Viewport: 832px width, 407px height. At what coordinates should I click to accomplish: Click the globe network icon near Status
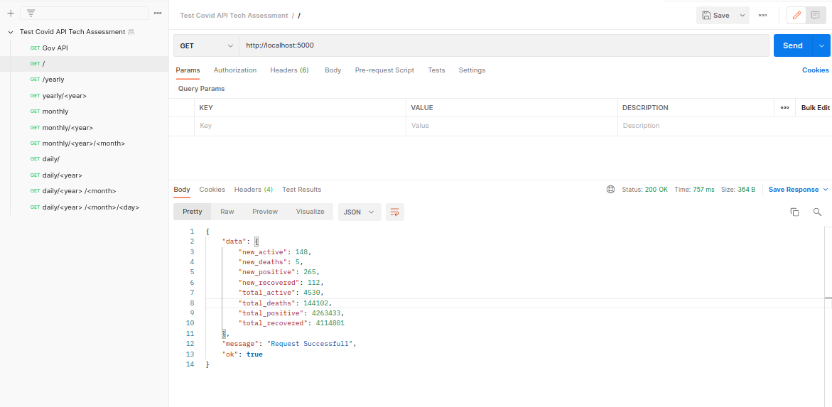611,190
